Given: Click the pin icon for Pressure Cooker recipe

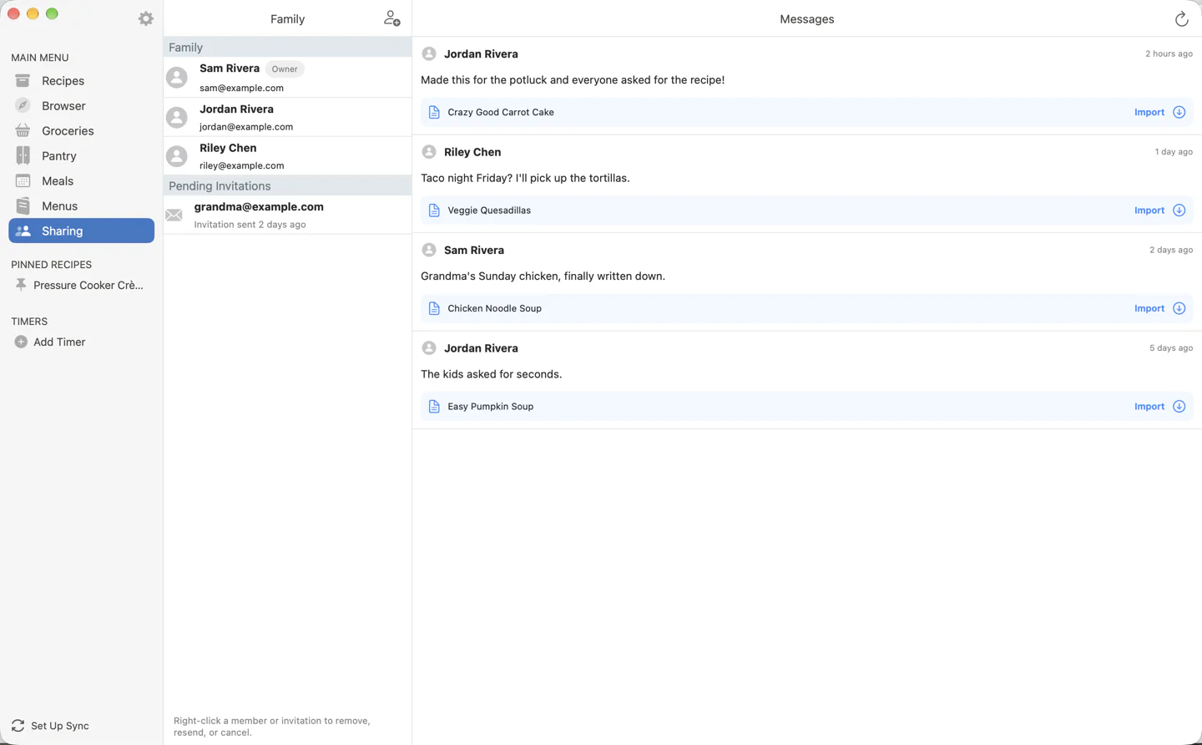Looking at the screenshot, I should (21, 285).
